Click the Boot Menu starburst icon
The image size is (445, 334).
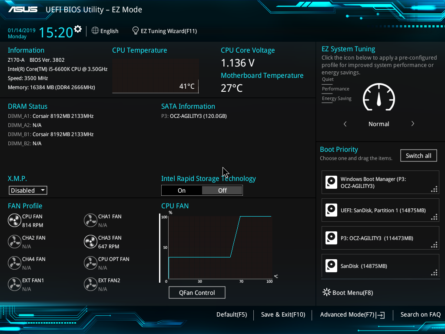(326, 292)
